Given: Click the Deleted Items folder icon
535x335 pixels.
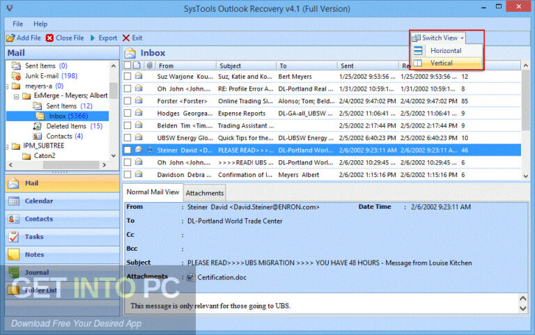Looking at the screenshot, I should 37,126.
